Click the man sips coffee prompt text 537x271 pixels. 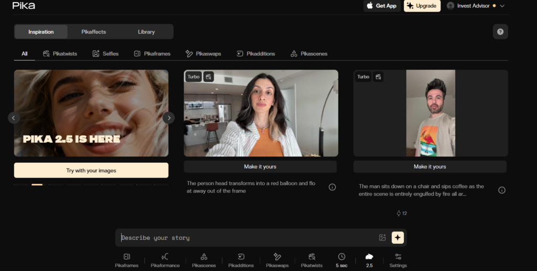click(421, 190)
